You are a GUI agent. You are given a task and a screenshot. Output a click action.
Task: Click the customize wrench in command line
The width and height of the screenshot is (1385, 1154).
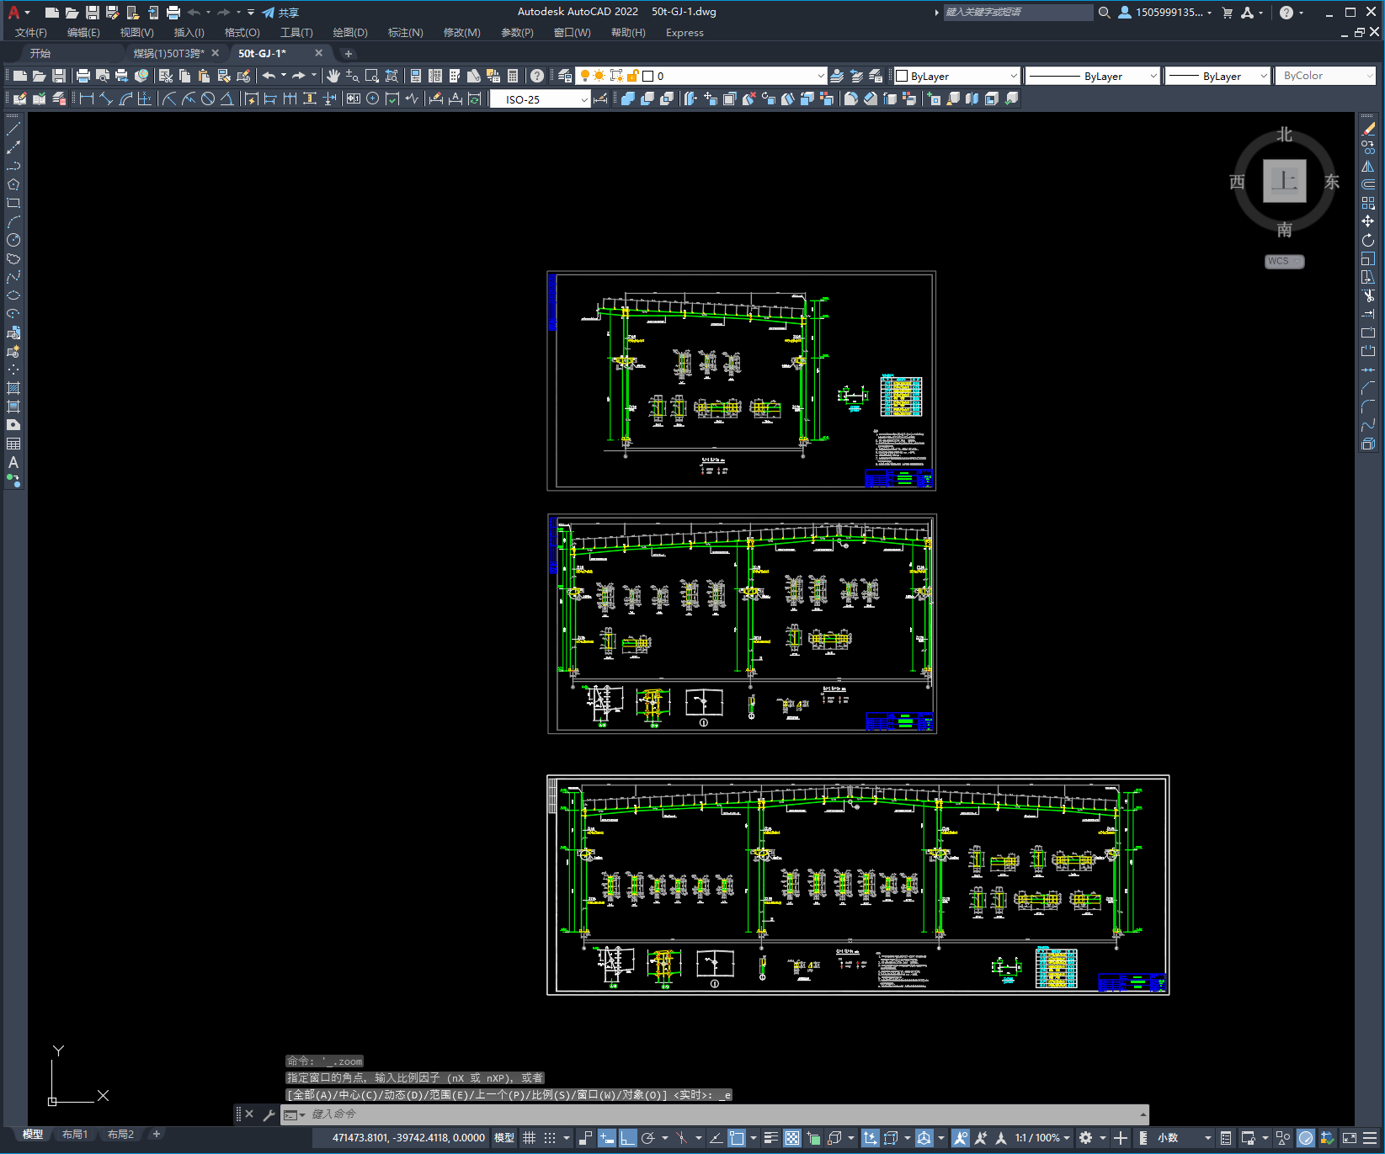click(269, 1114)
